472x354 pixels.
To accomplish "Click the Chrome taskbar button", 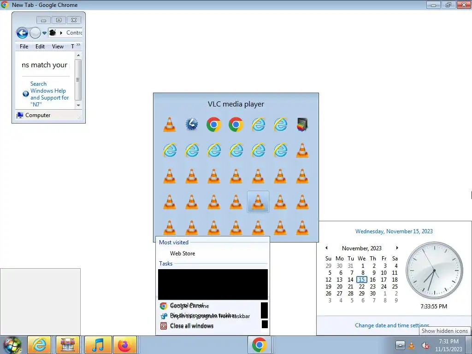I will [x=260, y=345].
